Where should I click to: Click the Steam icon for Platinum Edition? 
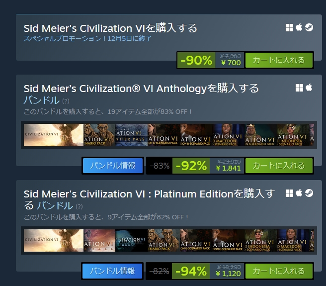[309, 193]
